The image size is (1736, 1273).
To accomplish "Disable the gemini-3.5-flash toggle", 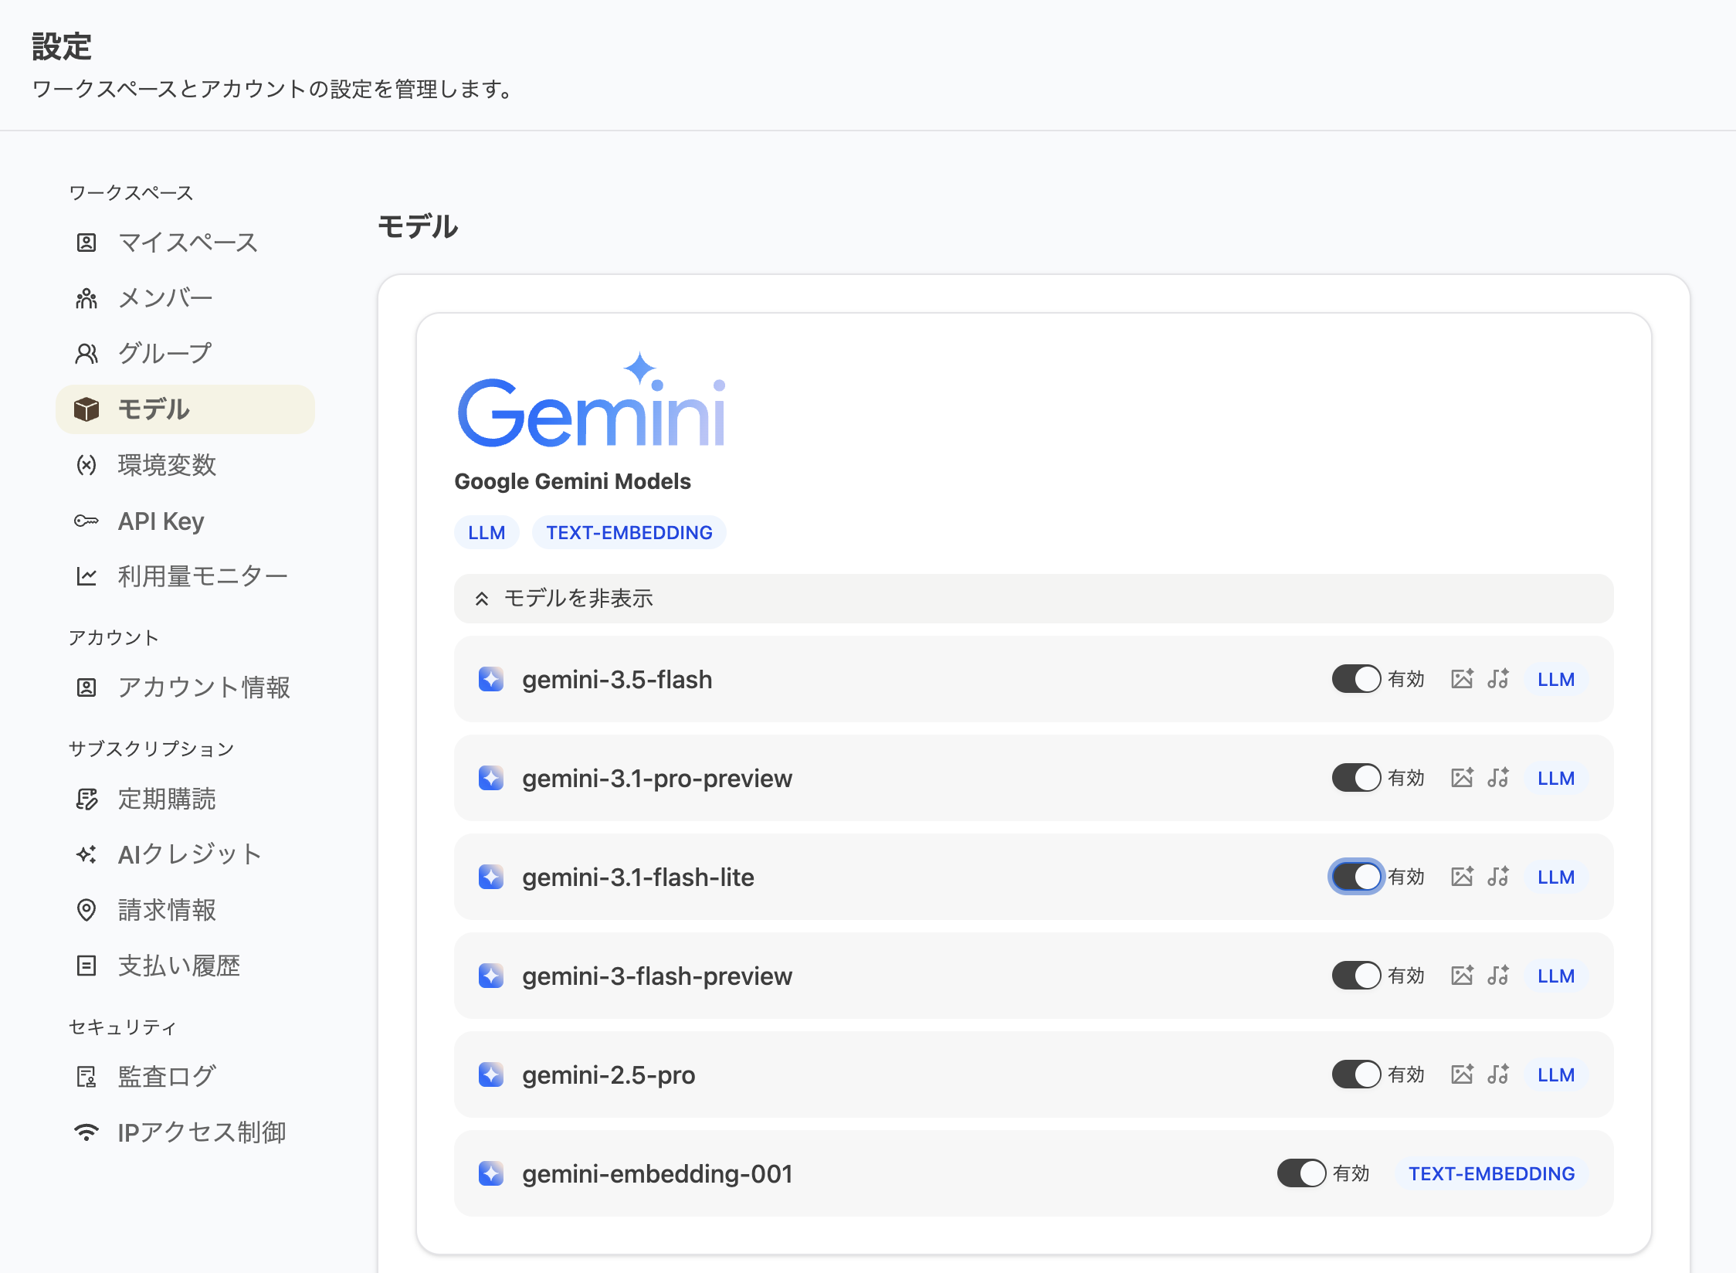I will point(1356,679).
